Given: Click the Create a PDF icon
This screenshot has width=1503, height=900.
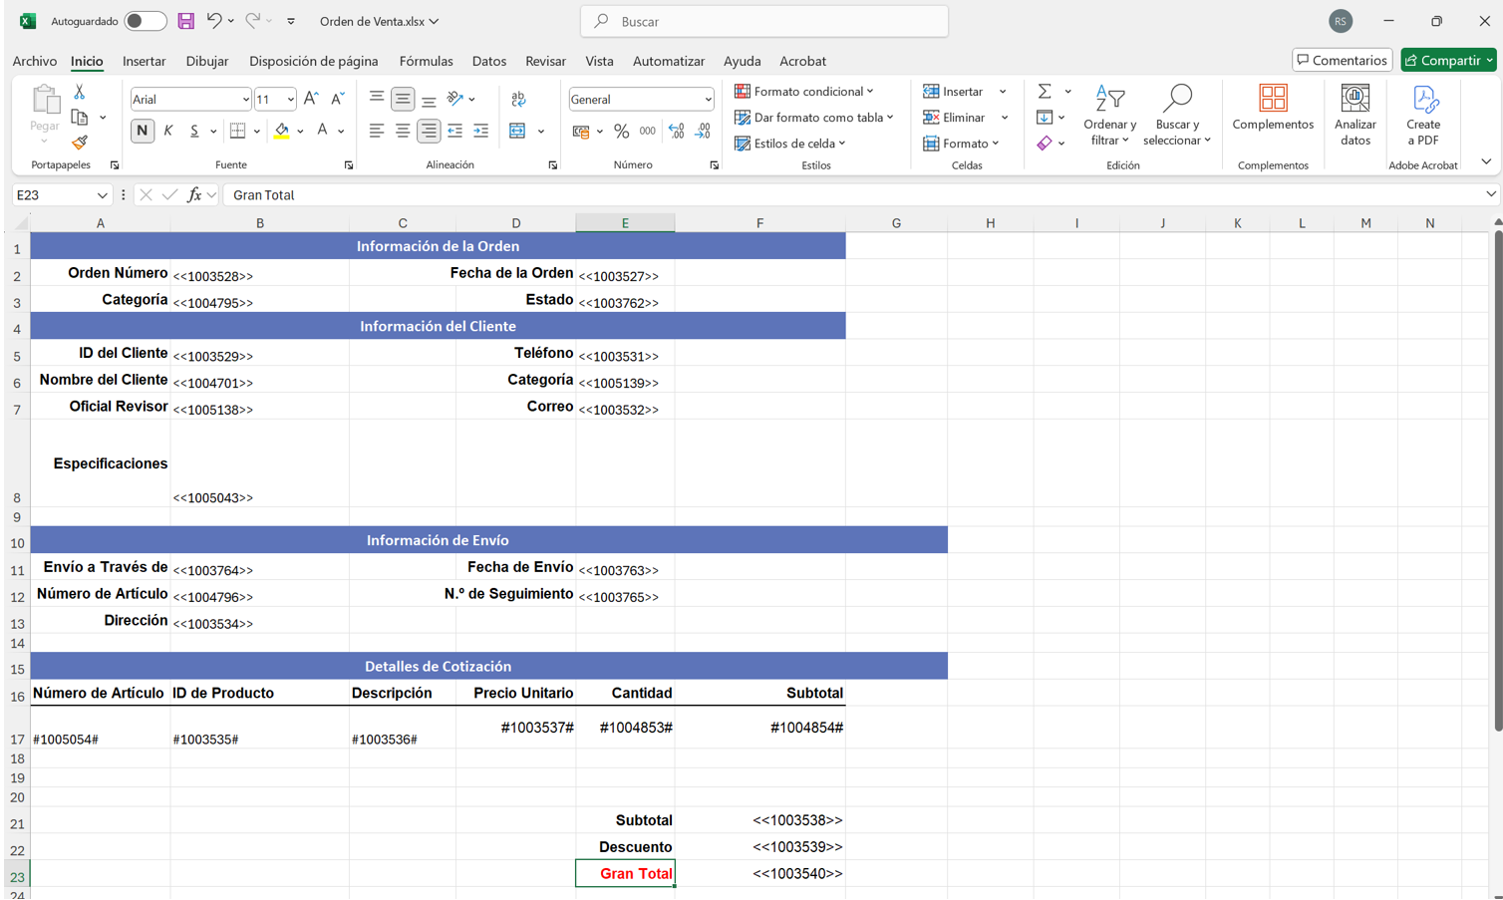Looking at the screenshot, I should coord(1422,116).
